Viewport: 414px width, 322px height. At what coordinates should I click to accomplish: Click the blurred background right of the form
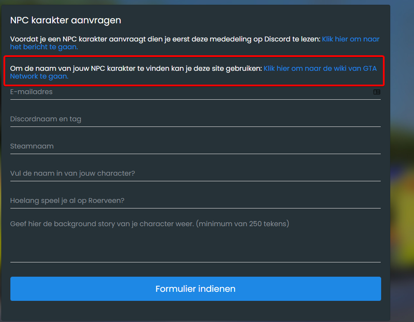[402, 173]
